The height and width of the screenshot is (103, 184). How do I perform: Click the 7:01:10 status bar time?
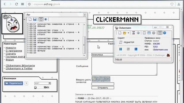coord(118,60)
